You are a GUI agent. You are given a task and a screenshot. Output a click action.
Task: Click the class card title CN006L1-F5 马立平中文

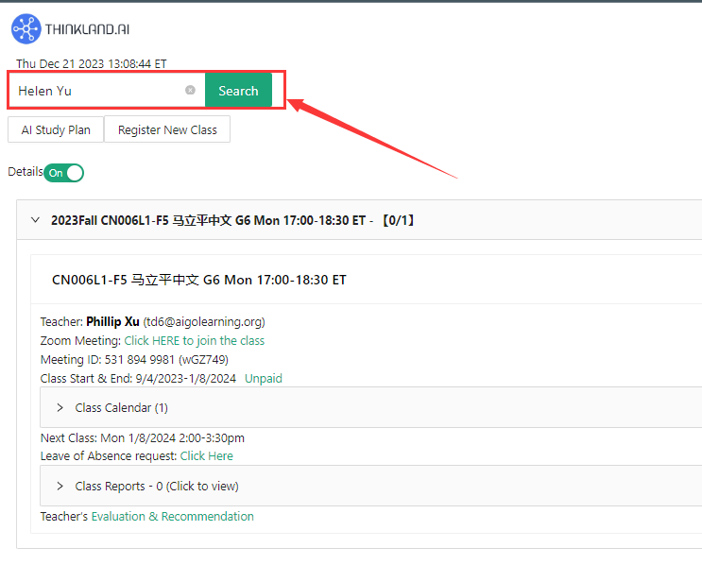tap(198, 280)
